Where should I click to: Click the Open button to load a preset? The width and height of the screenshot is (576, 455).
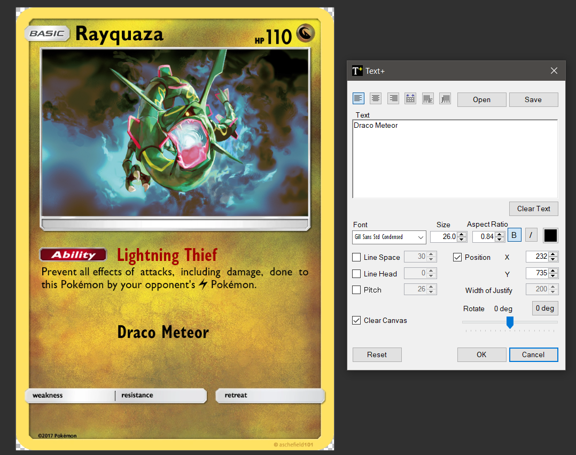[481, 99]
